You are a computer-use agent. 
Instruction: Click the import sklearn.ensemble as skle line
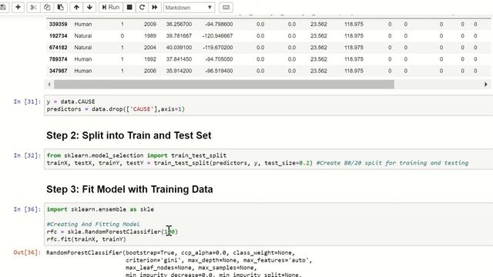[x=100, y=209]
